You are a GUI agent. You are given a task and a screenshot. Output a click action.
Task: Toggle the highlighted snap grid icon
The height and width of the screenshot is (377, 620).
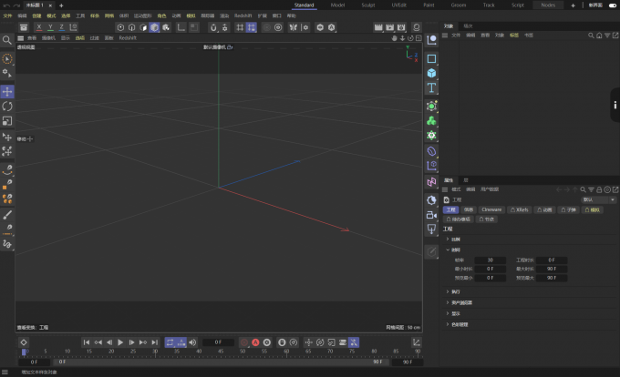click(251, 27)
